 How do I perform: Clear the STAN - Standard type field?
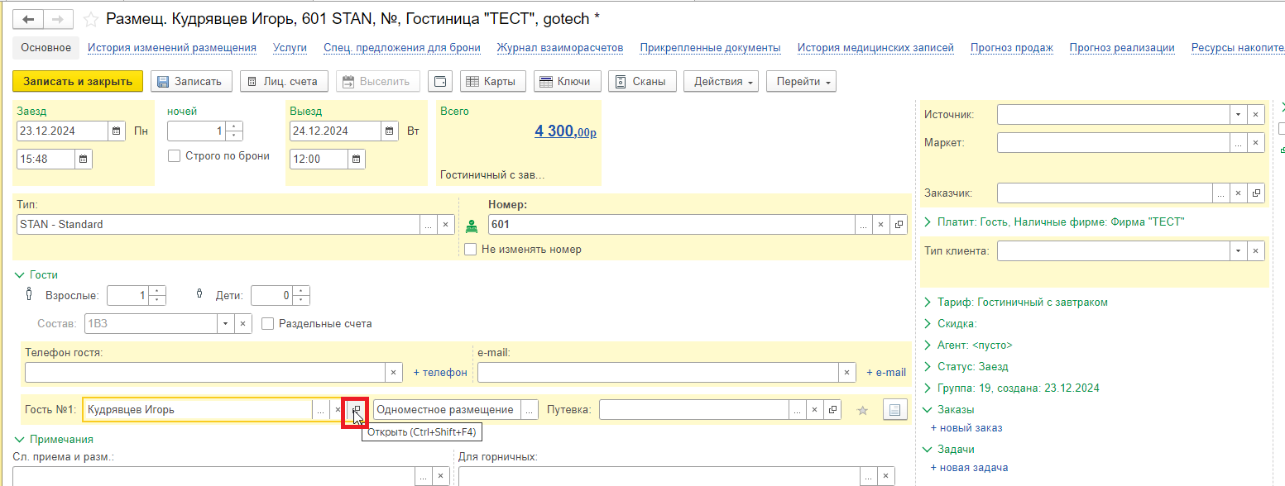point(444,225)
